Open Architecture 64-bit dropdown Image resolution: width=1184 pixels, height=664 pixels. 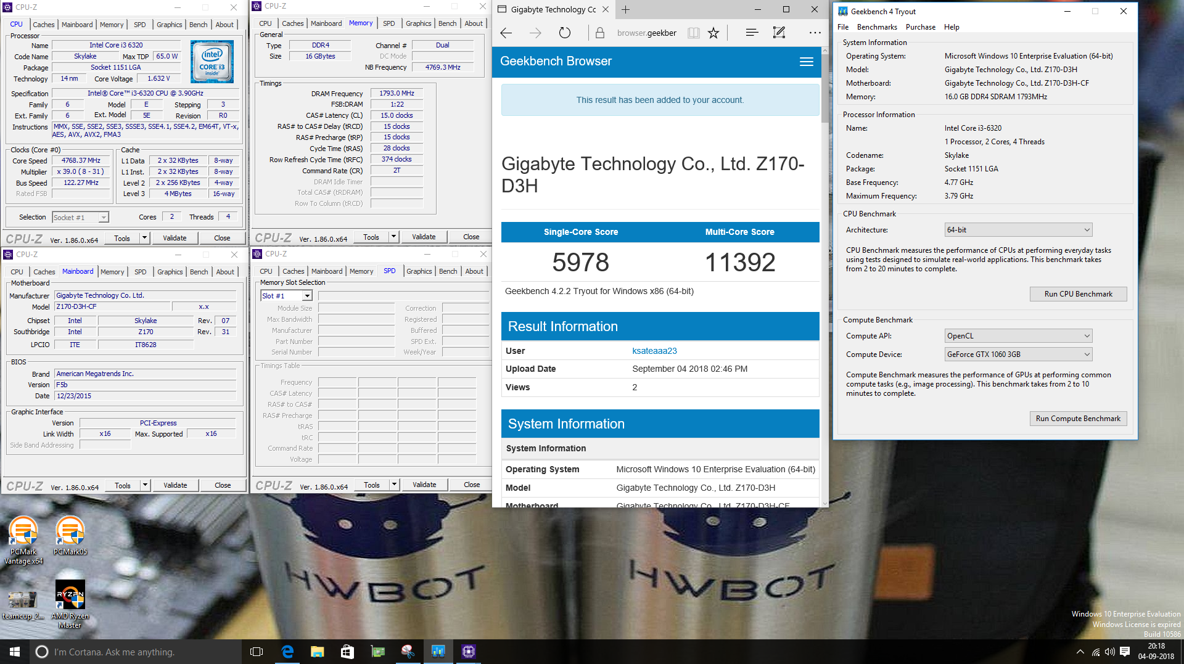1018,230
